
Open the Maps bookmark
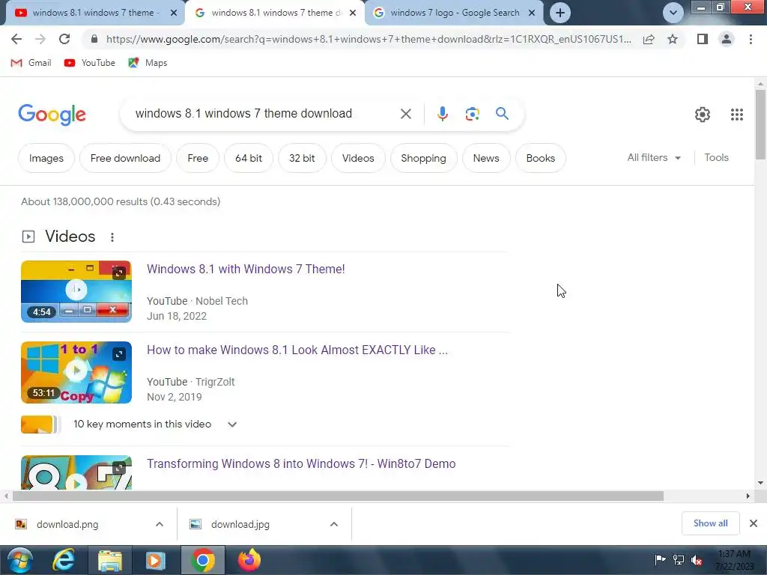pos(148,63)
